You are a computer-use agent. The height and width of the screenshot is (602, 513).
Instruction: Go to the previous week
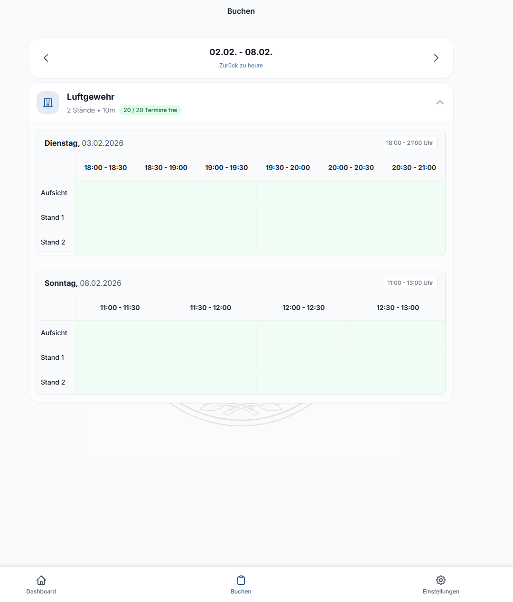coord(46,58)
